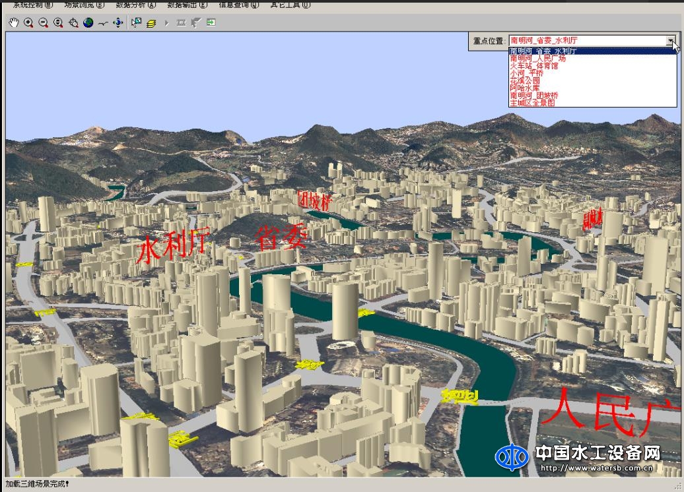Click the green arrow export icon

211,22
